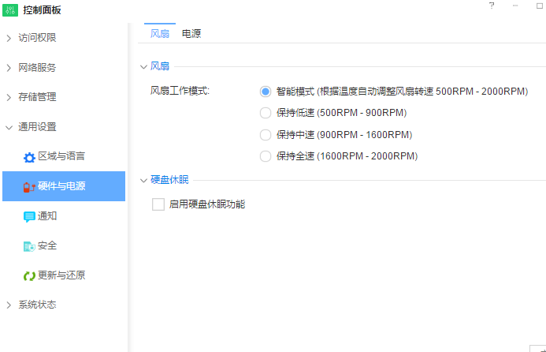Click the 通知 speech bubble icon
Viewport: 546px width, 352px height.
pos(29,216)
